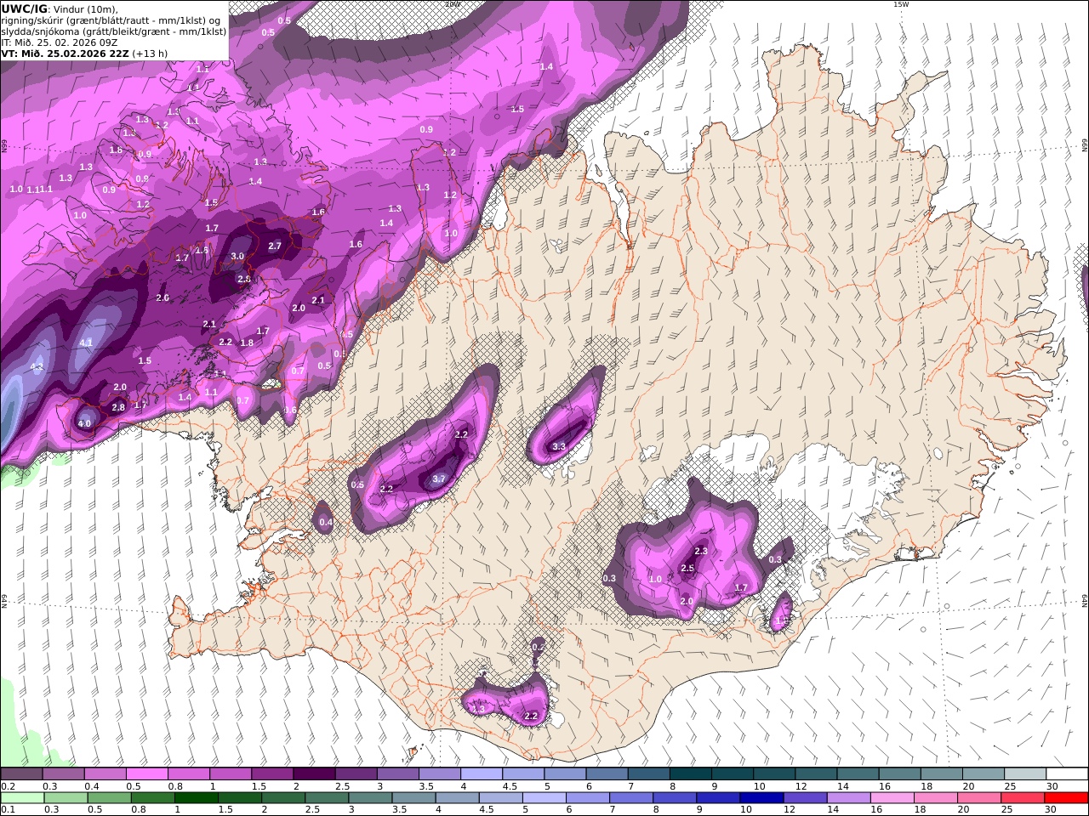The height and width of the screenshot is (816, 1089).
Task: Select violet swatch labeled 12, bottom legend
Action: click(806, 797)
